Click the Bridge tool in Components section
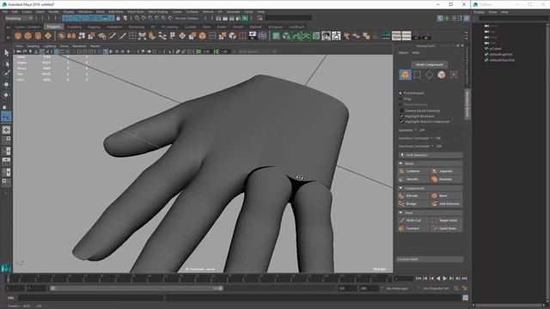The image size is (550, 309). (413, 203)
